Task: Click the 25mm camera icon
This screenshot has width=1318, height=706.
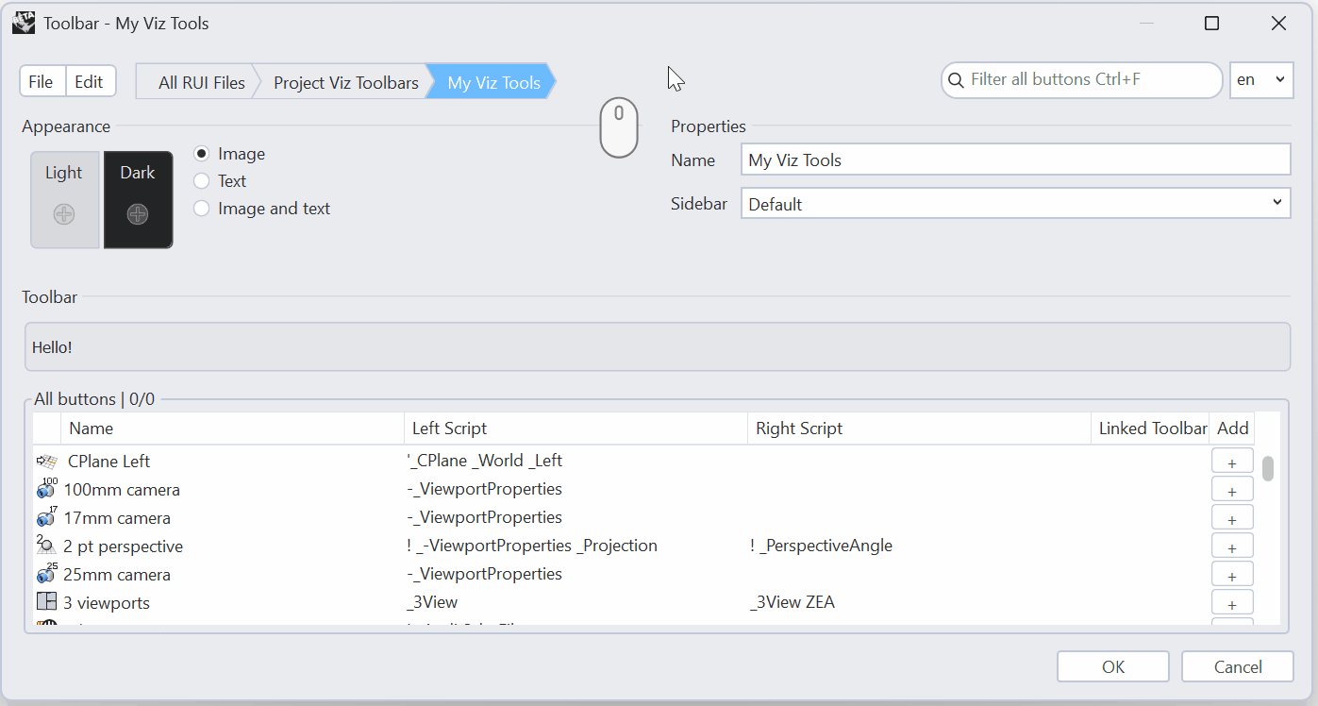Action: pyautogui.click(x=47, y=574)
